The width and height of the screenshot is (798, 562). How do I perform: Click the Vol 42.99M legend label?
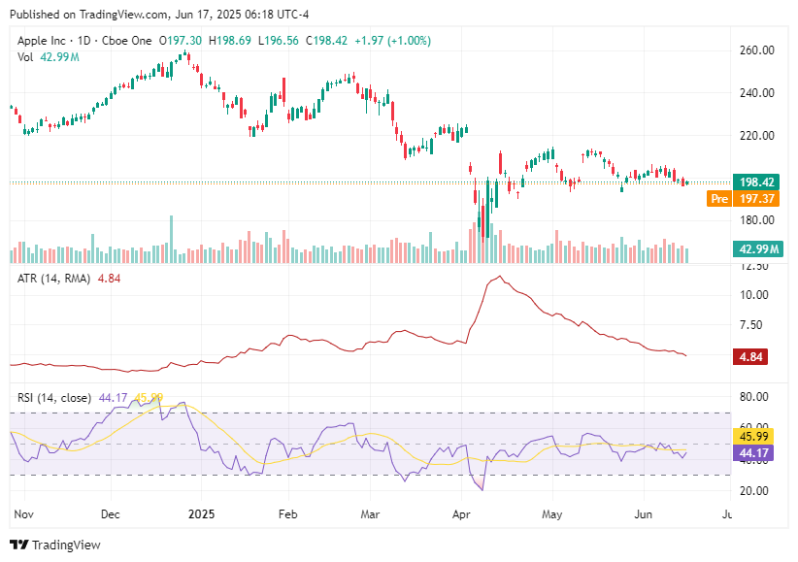(49, 57)
